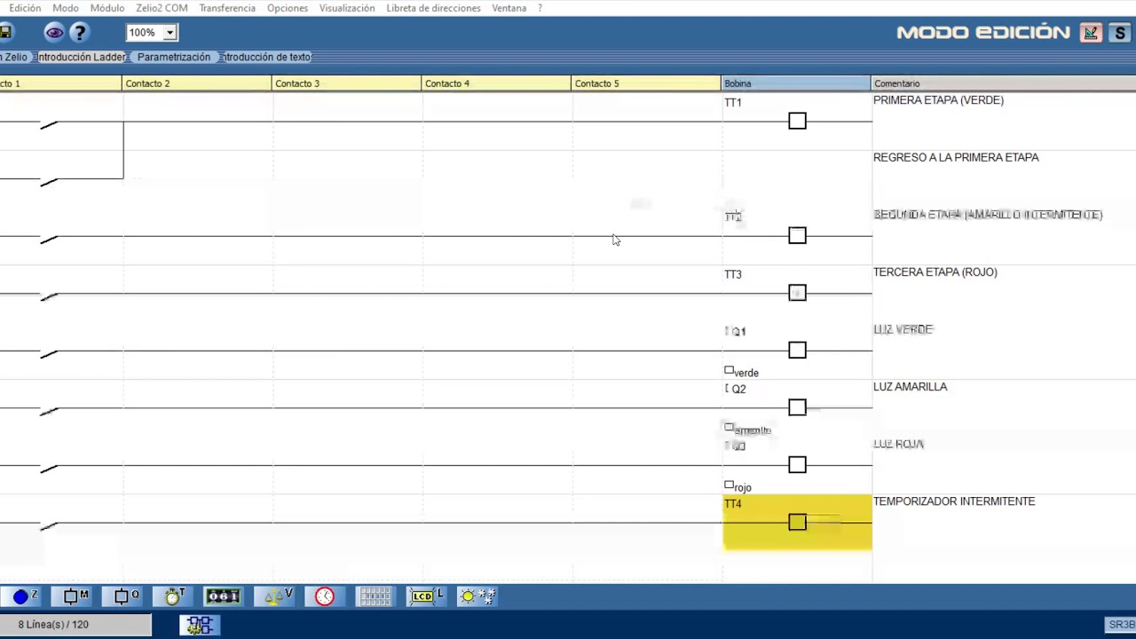Click the program configuration blocks icon in status bar
The width and height of the screenshot is (1136, 639).
coord(200,625)
